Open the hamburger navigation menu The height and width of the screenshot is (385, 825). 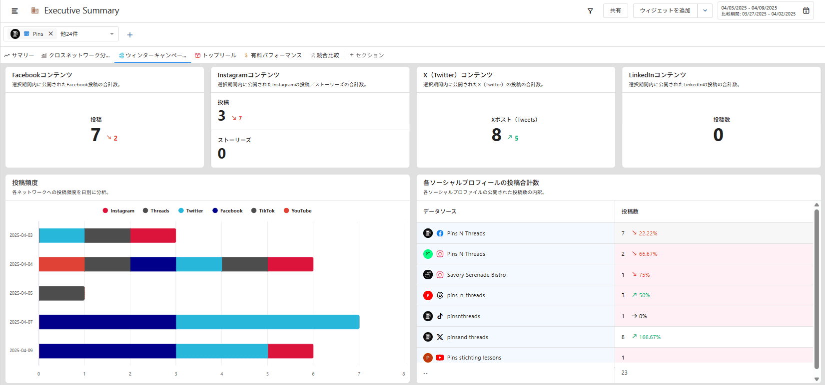point(14,11)
